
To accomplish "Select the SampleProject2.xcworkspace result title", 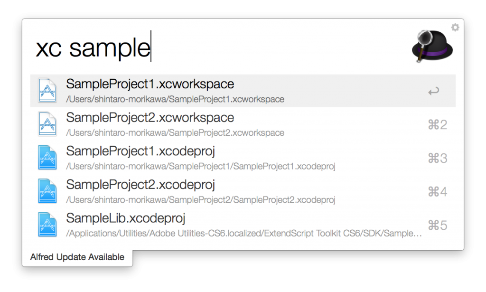I will pyautogui.click(x=150, y=118).
